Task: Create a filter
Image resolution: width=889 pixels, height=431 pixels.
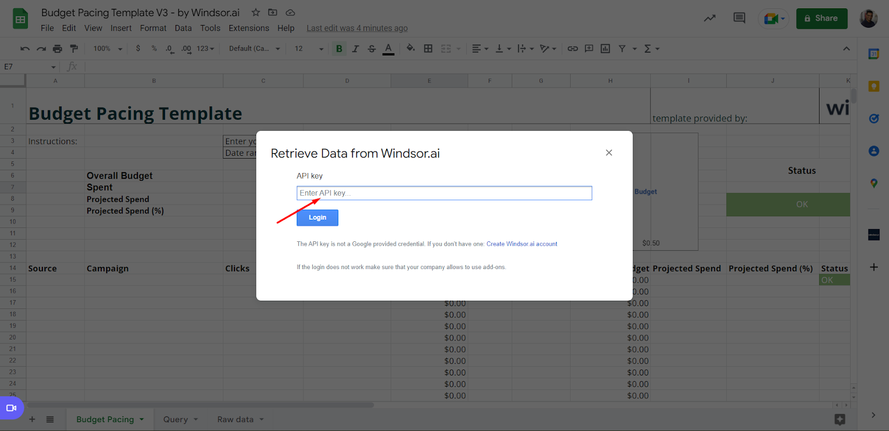Action: (x=622, y=49)
